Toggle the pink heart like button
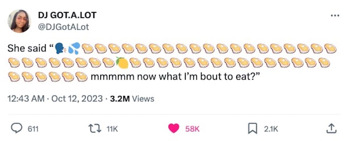Viewport: 349px width, 141px height. click(174, 129)
